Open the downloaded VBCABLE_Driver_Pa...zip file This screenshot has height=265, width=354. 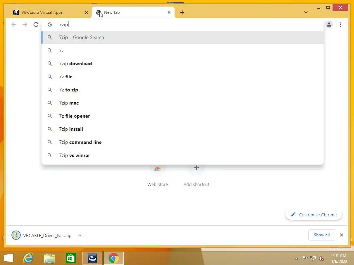(42, 235)
